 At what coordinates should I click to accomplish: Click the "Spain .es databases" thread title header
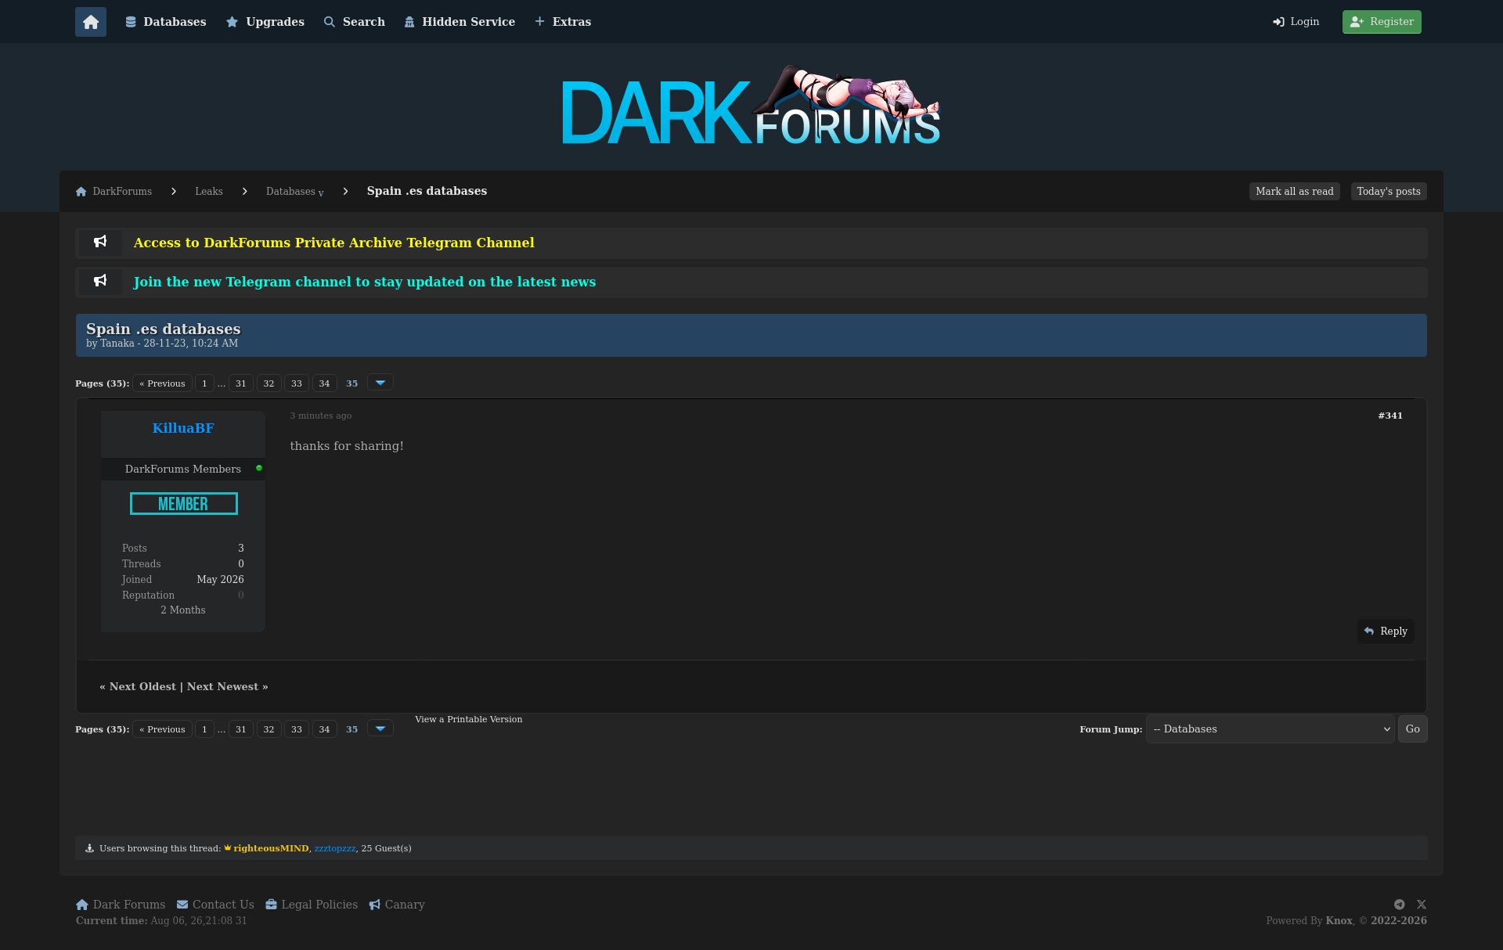[163, 329]
